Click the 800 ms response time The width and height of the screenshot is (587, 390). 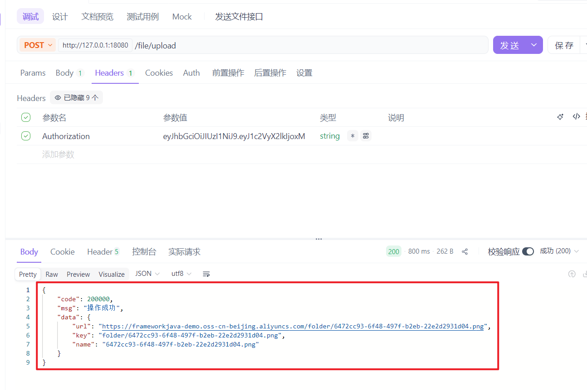419,251
